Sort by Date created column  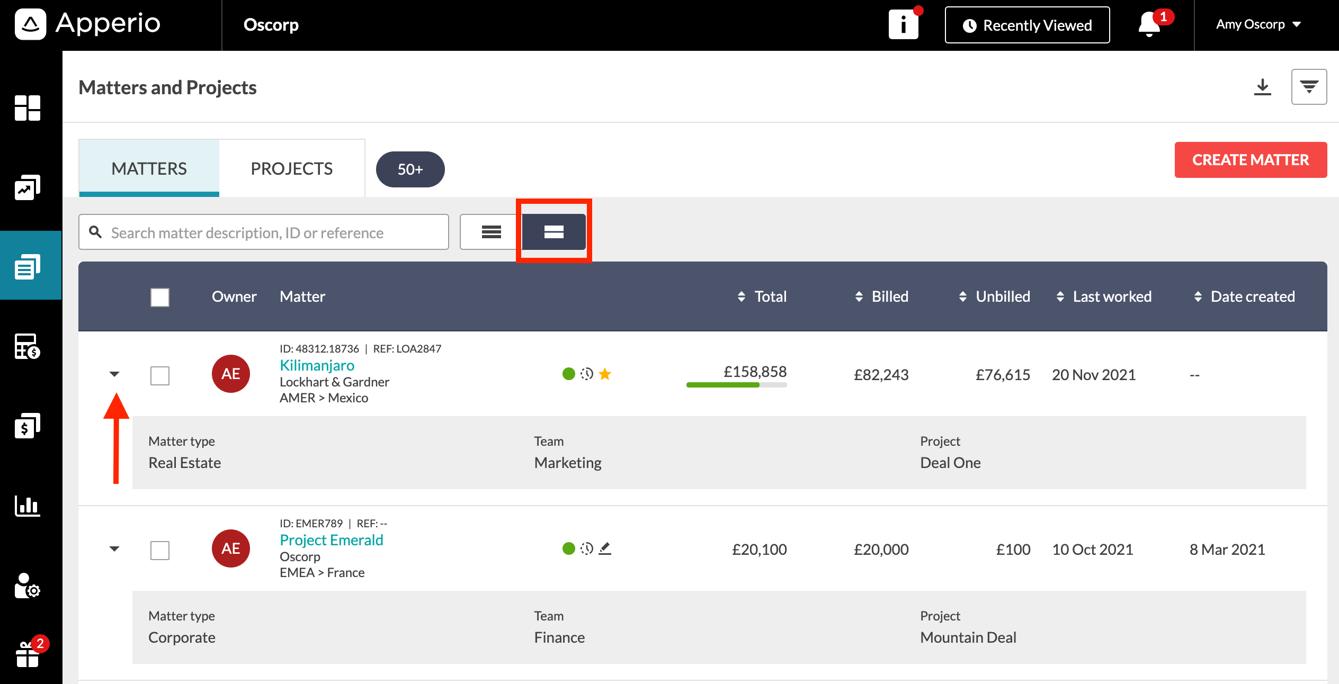(1244, 296)
